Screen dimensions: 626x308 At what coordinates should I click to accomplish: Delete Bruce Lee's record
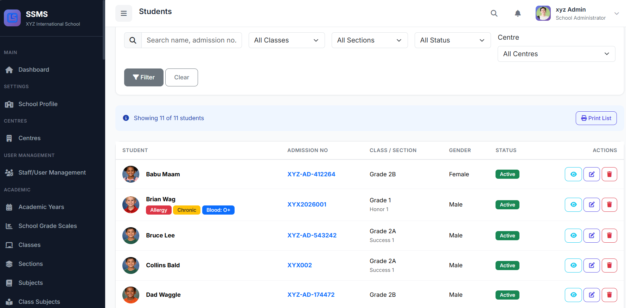(609, 236)
